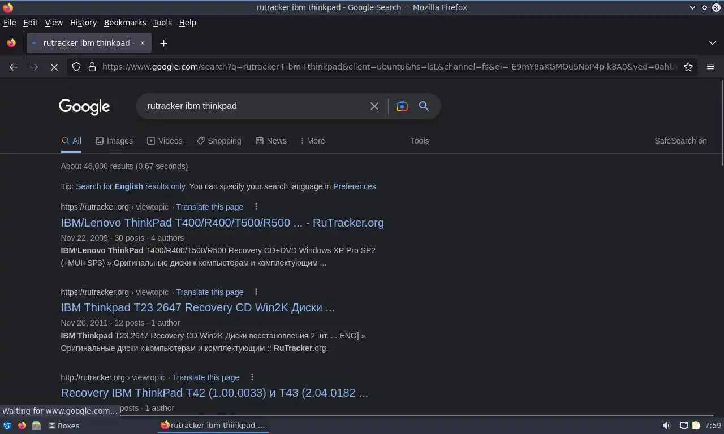Go back to the previous page

tap(14, 67)
